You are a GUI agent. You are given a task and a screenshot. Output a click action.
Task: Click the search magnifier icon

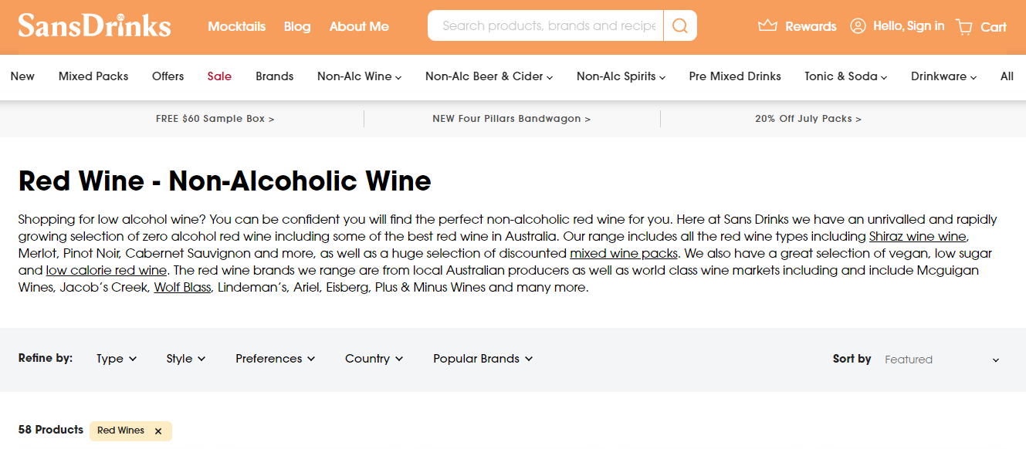pyautogui.click(x=679, y=25)
